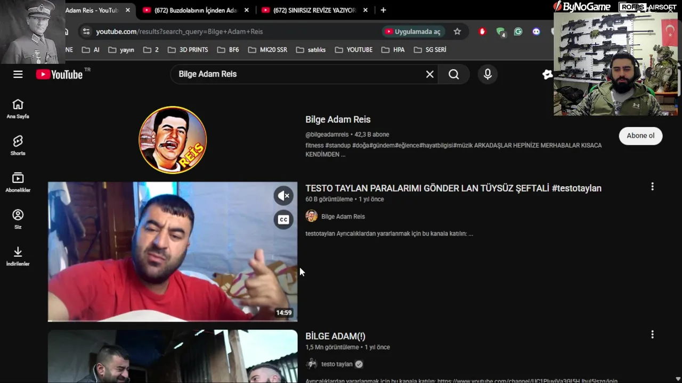The height and width of the screenshot is (383, 682).
Task: Open a new browser tab
Action: 383,10
